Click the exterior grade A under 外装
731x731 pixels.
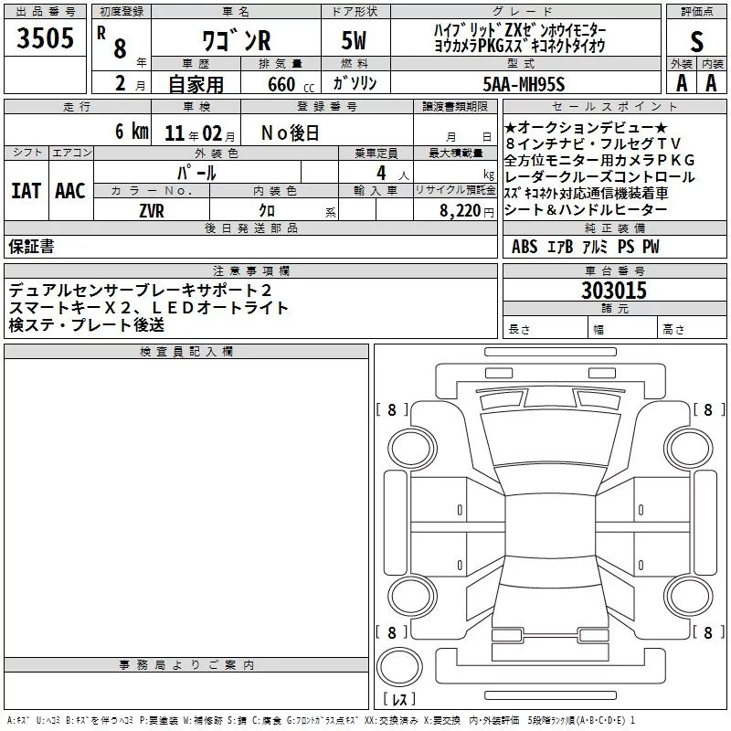click(682, 83)
